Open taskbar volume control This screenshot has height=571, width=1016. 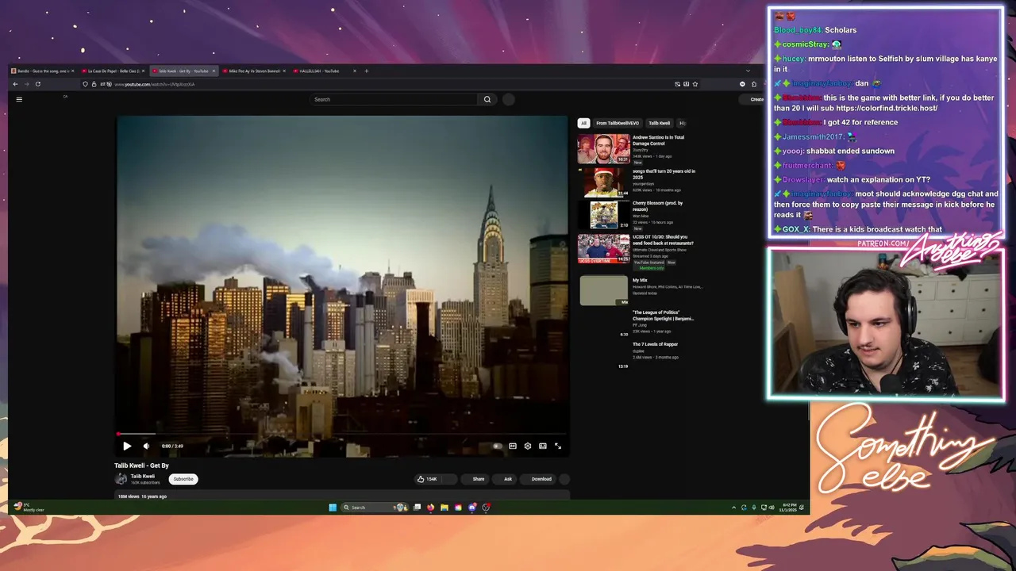772,508
